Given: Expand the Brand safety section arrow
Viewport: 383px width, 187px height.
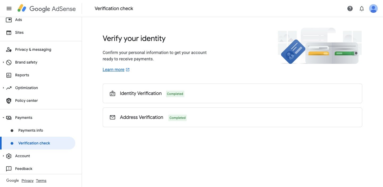Looking at the screenshot, I should point(3,62).
